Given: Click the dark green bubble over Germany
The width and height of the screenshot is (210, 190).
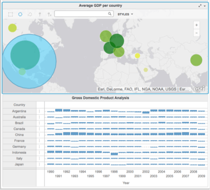Looking at the screenshot, I should [x=117, y=41].
